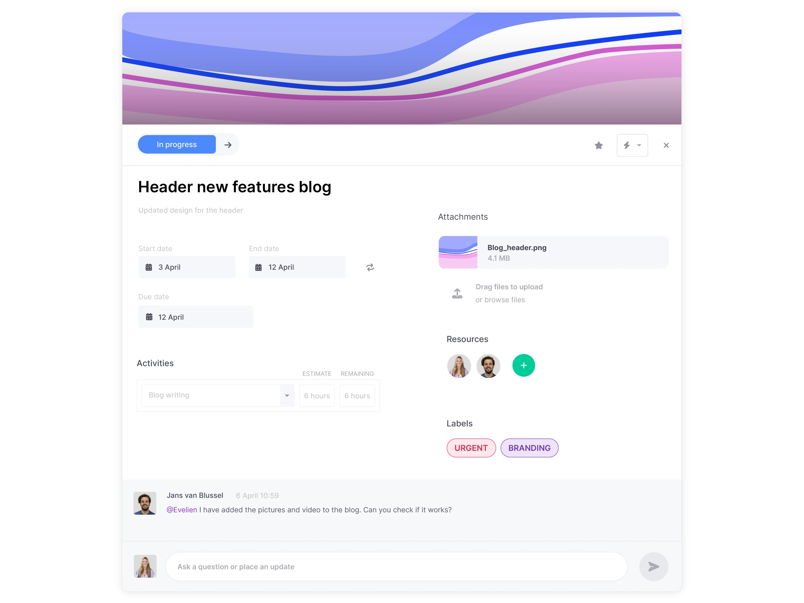
Task: Click the upload/drag files icon
Action: pos(457,292)
